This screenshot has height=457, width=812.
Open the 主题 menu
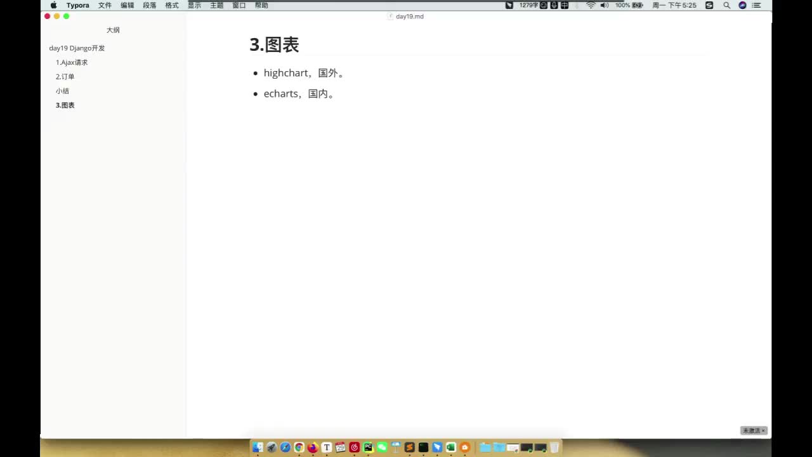[217, 5]
